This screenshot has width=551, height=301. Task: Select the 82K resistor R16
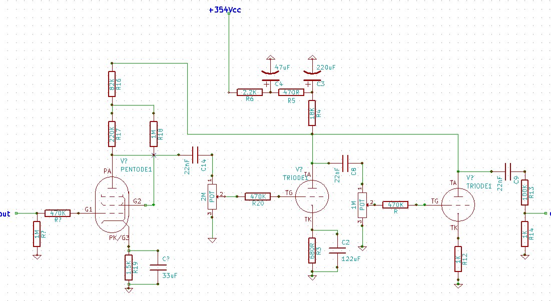[x=112, y=84]
